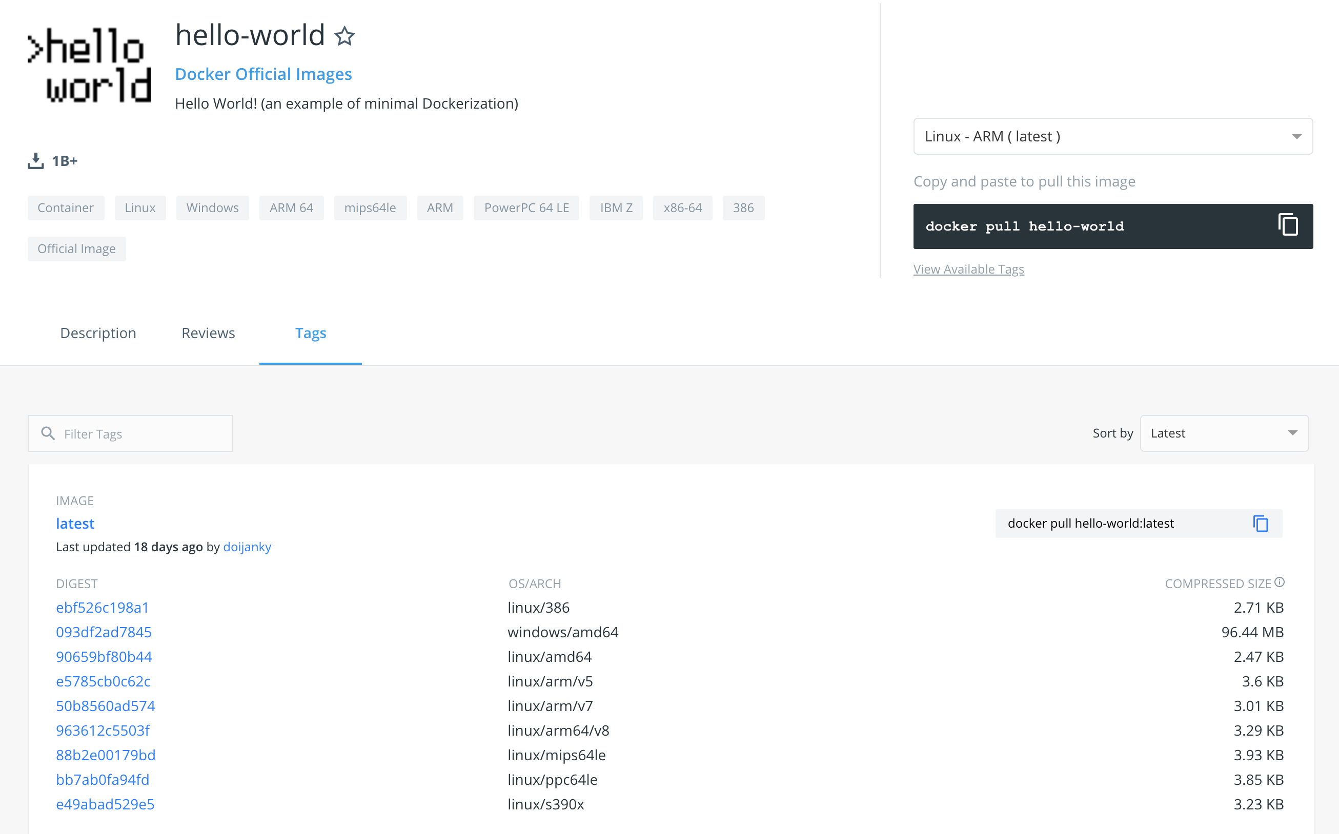This screenshot has width=1339, height=834.
Task: Click the Windows category chip
Action: [x=213, y=208]
